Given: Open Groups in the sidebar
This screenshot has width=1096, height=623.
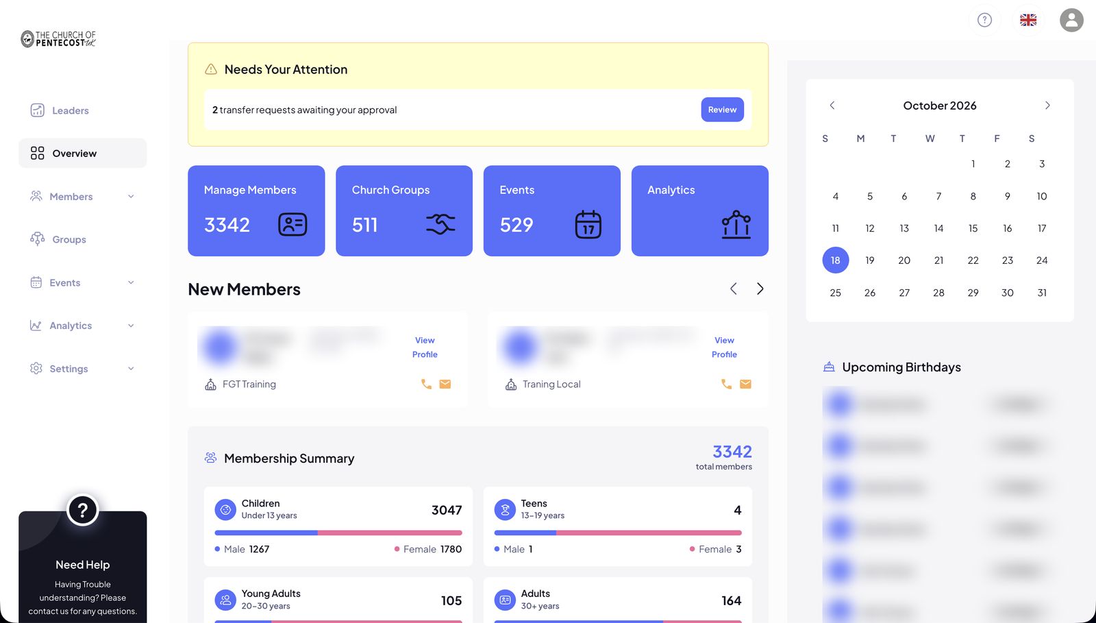Looking at the screenshot, I should tap(83, 239).
